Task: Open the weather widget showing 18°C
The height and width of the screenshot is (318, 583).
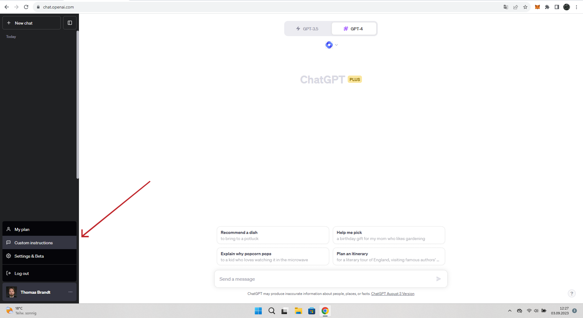Action: pyautogui.click(x=21, y=311)
